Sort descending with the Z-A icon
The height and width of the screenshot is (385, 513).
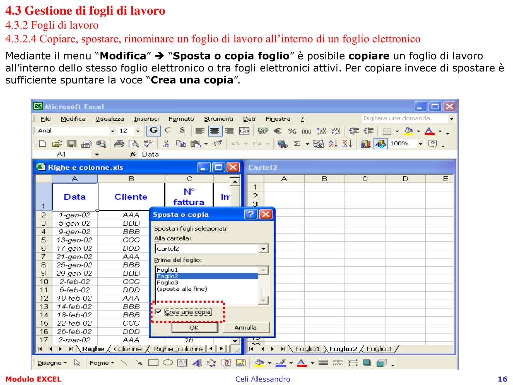click(347, 144)
